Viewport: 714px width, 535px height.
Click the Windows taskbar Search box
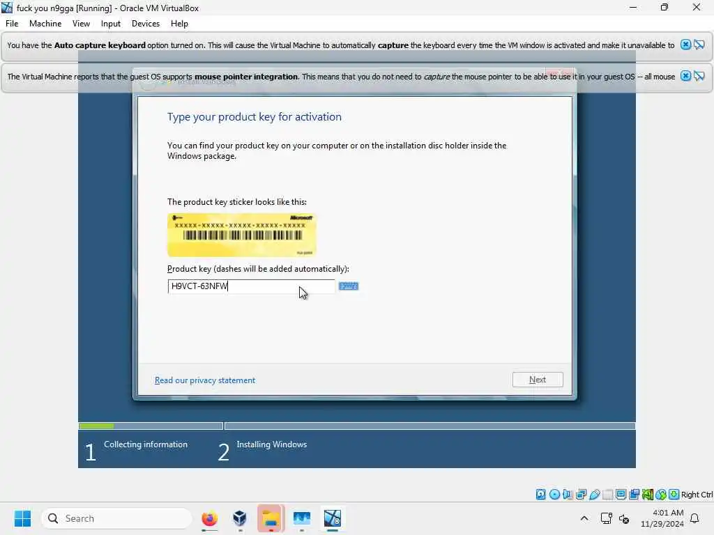[x=116, y=518]
